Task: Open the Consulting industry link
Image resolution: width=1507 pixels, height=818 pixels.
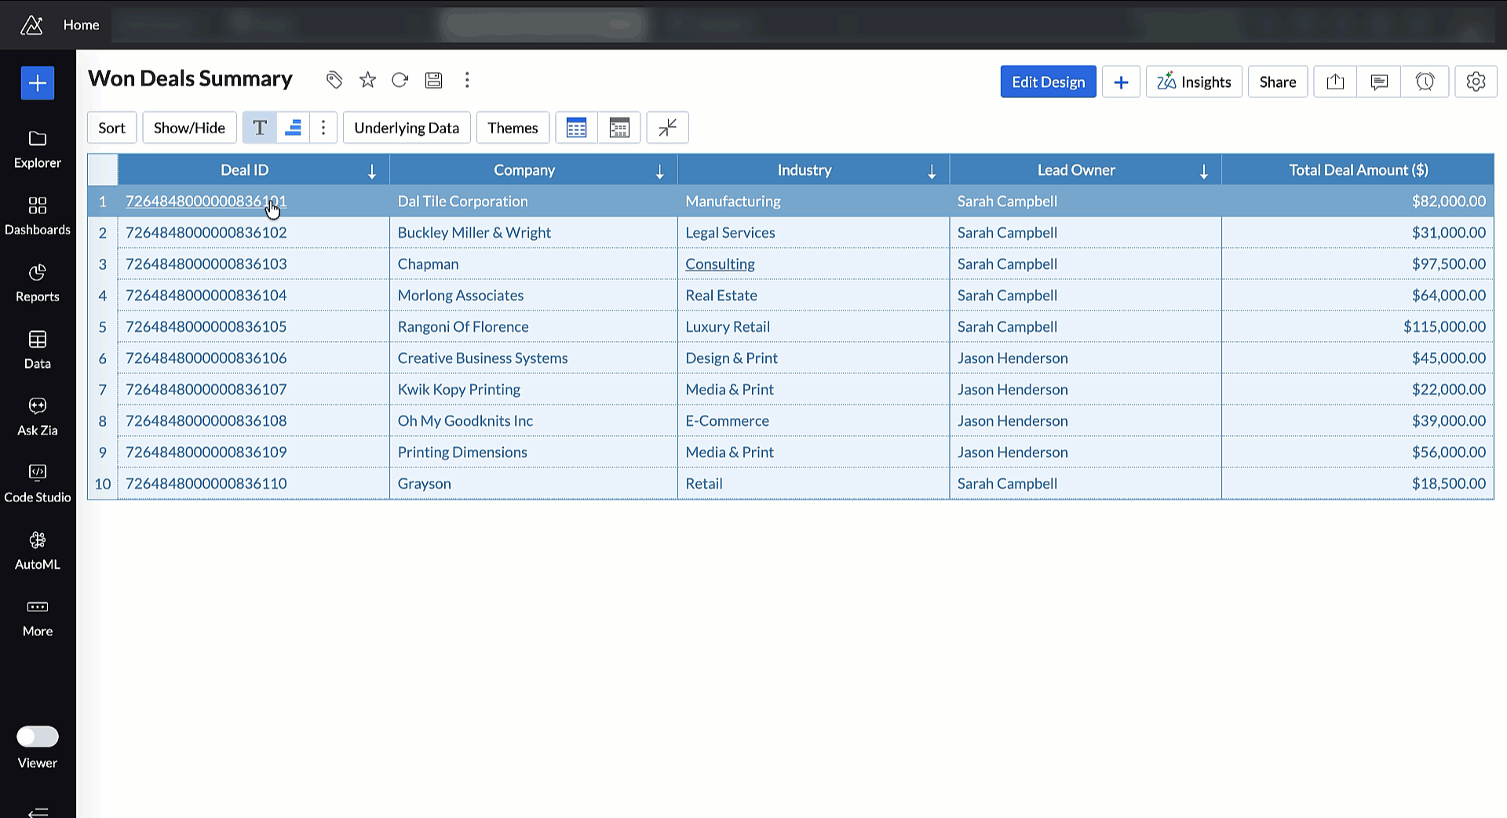Action: [x=720, y=264]
